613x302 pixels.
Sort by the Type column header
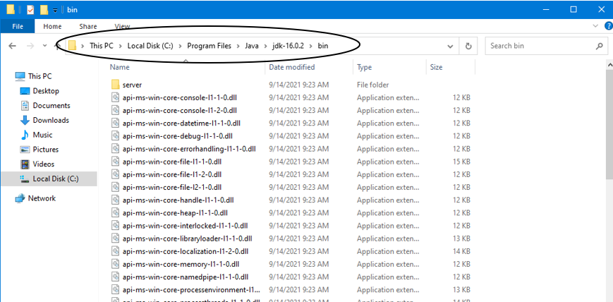pyautogui.click(x=364, y=67)
